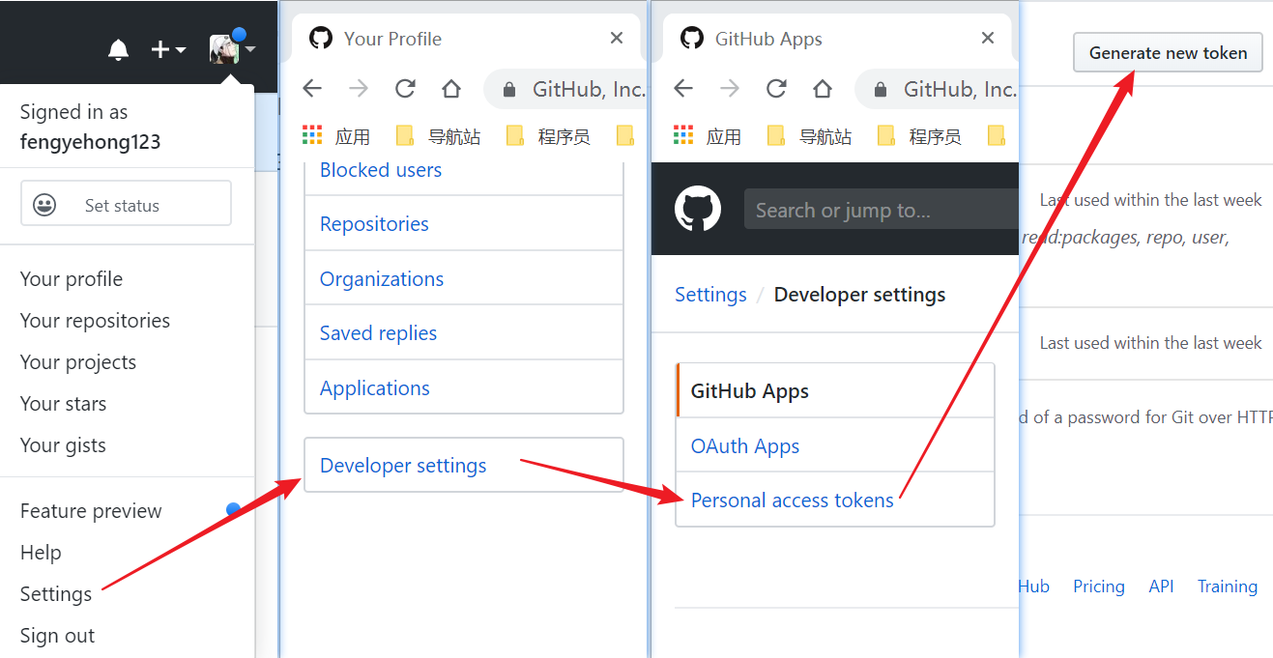Open API footer link
This screenshot has width=1273, height=658.
pyautogui.click(x=1161, y=586)
